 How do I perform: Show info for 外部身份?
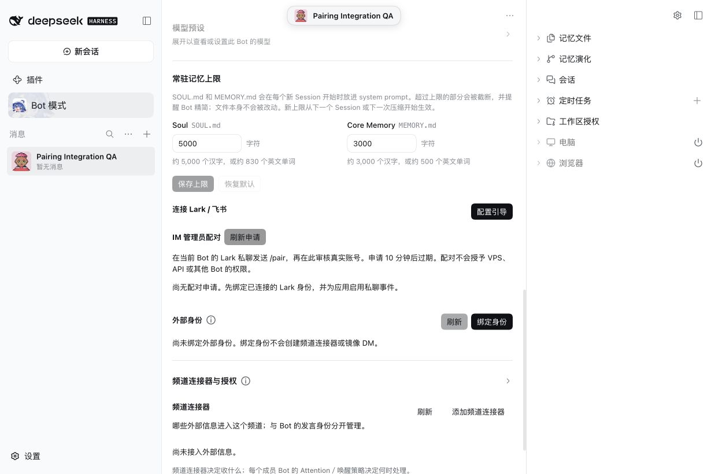[211, 320]
